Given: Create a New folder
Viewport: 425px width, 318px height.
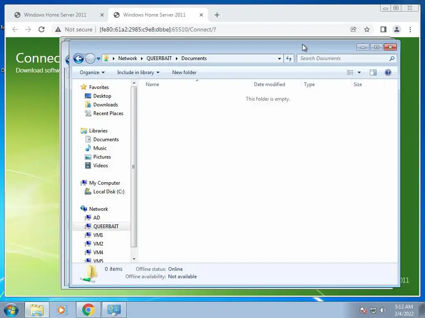Looking at the screenshot, I should [x=184, y=72].
